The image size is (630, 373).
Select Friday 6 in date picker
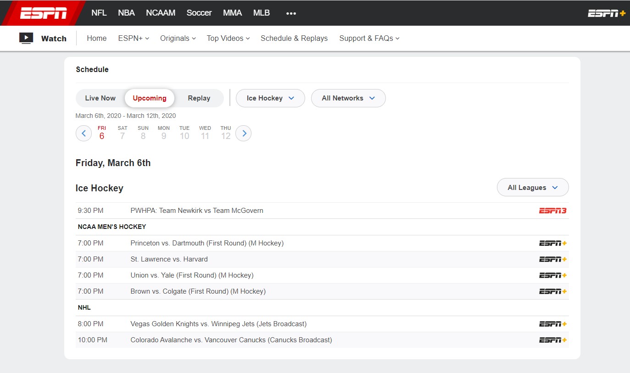pos(102,133)
